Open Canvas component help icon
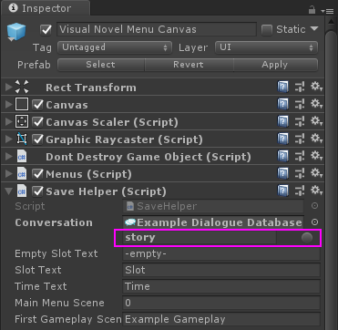This screenshot has width=338, height=330. click(x=282, y=105)
